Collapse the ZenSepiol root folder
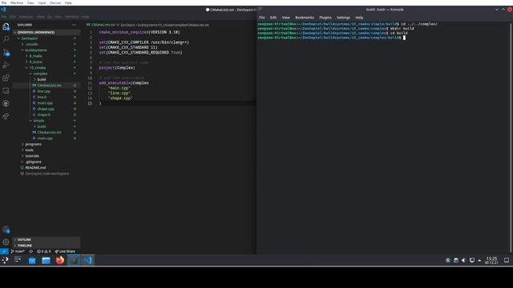513x288 pixels. pos(46,38)
